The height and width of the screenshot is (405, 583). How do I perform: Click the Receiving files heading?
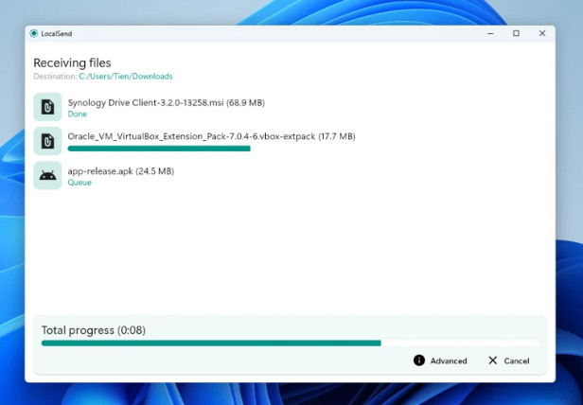point(72,62)
